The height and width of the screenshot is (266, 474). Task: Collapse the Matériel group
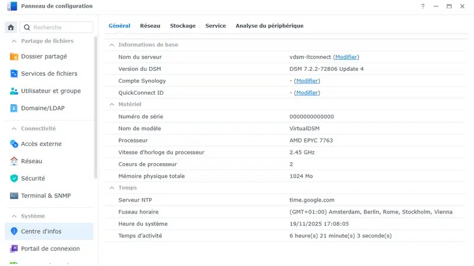[111, 105]
